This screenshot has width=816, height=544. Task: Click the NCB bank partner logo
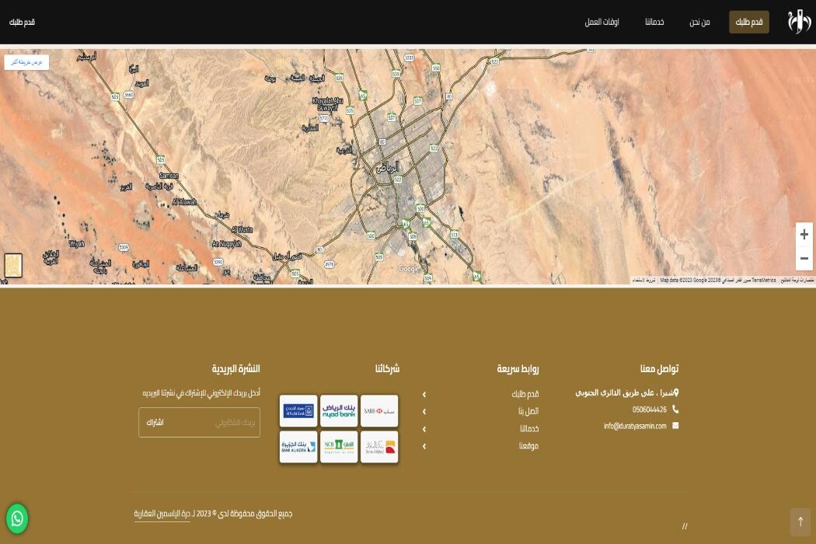click(339, 447)
